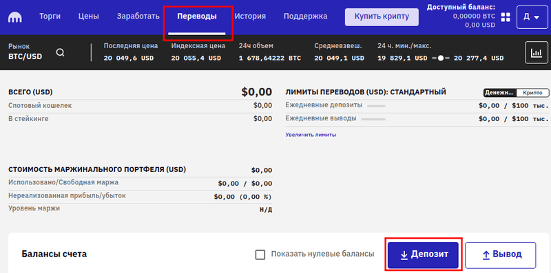Click the Индексная цена 20 055,4 USD value
This screenshot has width=551, height=273.
(x=196, y=58)
